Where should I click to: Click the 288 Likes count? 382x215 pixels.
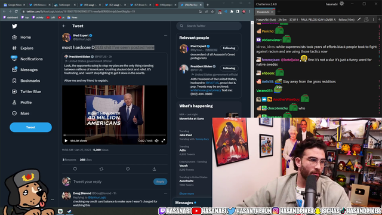[x=86, y=159]
